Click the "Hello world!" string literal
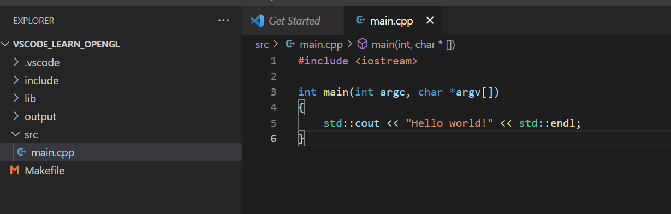671x214 pixels. tap(449, 123)
